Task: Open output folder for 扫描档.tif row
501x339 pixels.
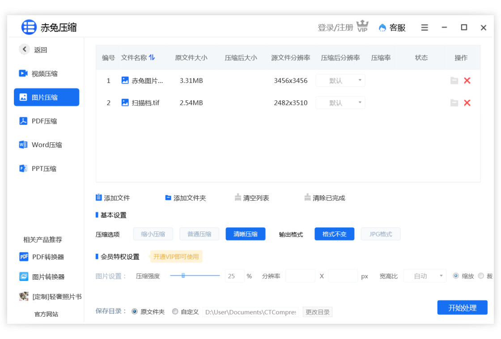Action: click(x=454, y=103)
